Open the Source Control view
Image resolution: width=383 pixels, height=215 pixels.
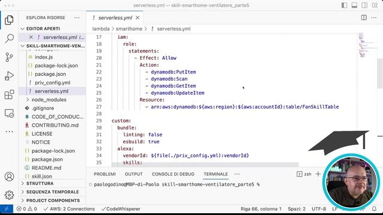[9, 57]
